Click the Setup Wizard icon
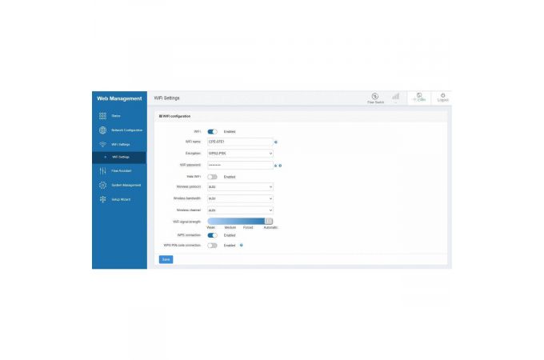 coord(102,198)
